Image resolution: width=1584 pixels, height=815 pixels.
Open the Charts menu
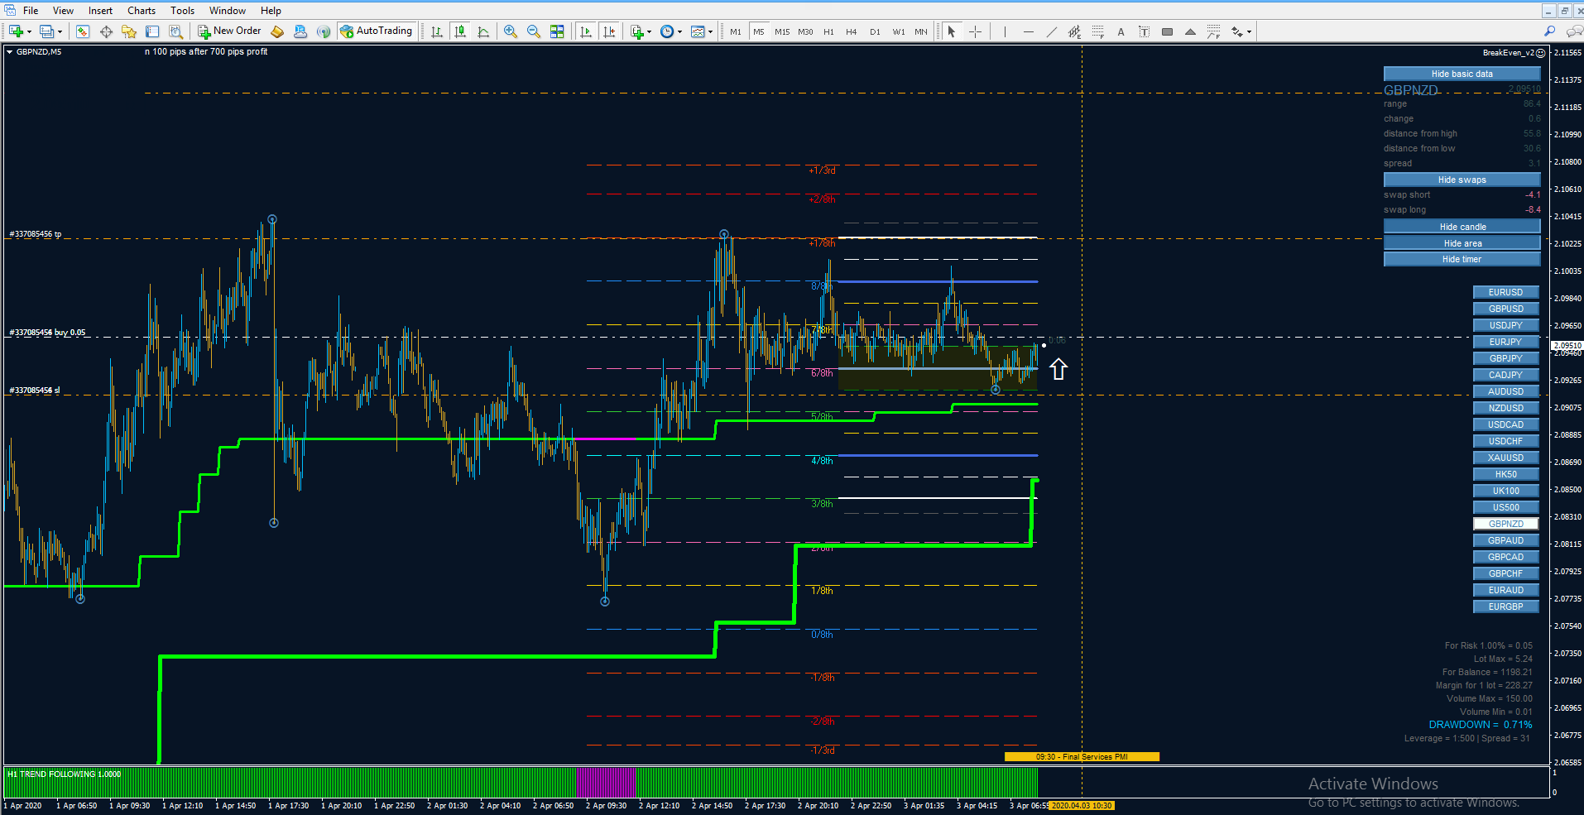coord(142,11)
